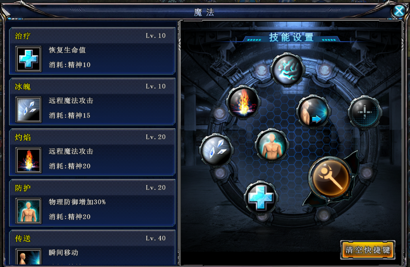Viewport: 410px width, 267px height.
Task: Select the center protection body slot
Action: point(272,145)
